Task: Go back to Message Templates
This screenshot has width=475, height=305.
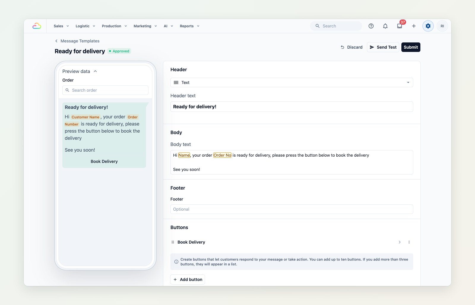Action: coord(80,41)
